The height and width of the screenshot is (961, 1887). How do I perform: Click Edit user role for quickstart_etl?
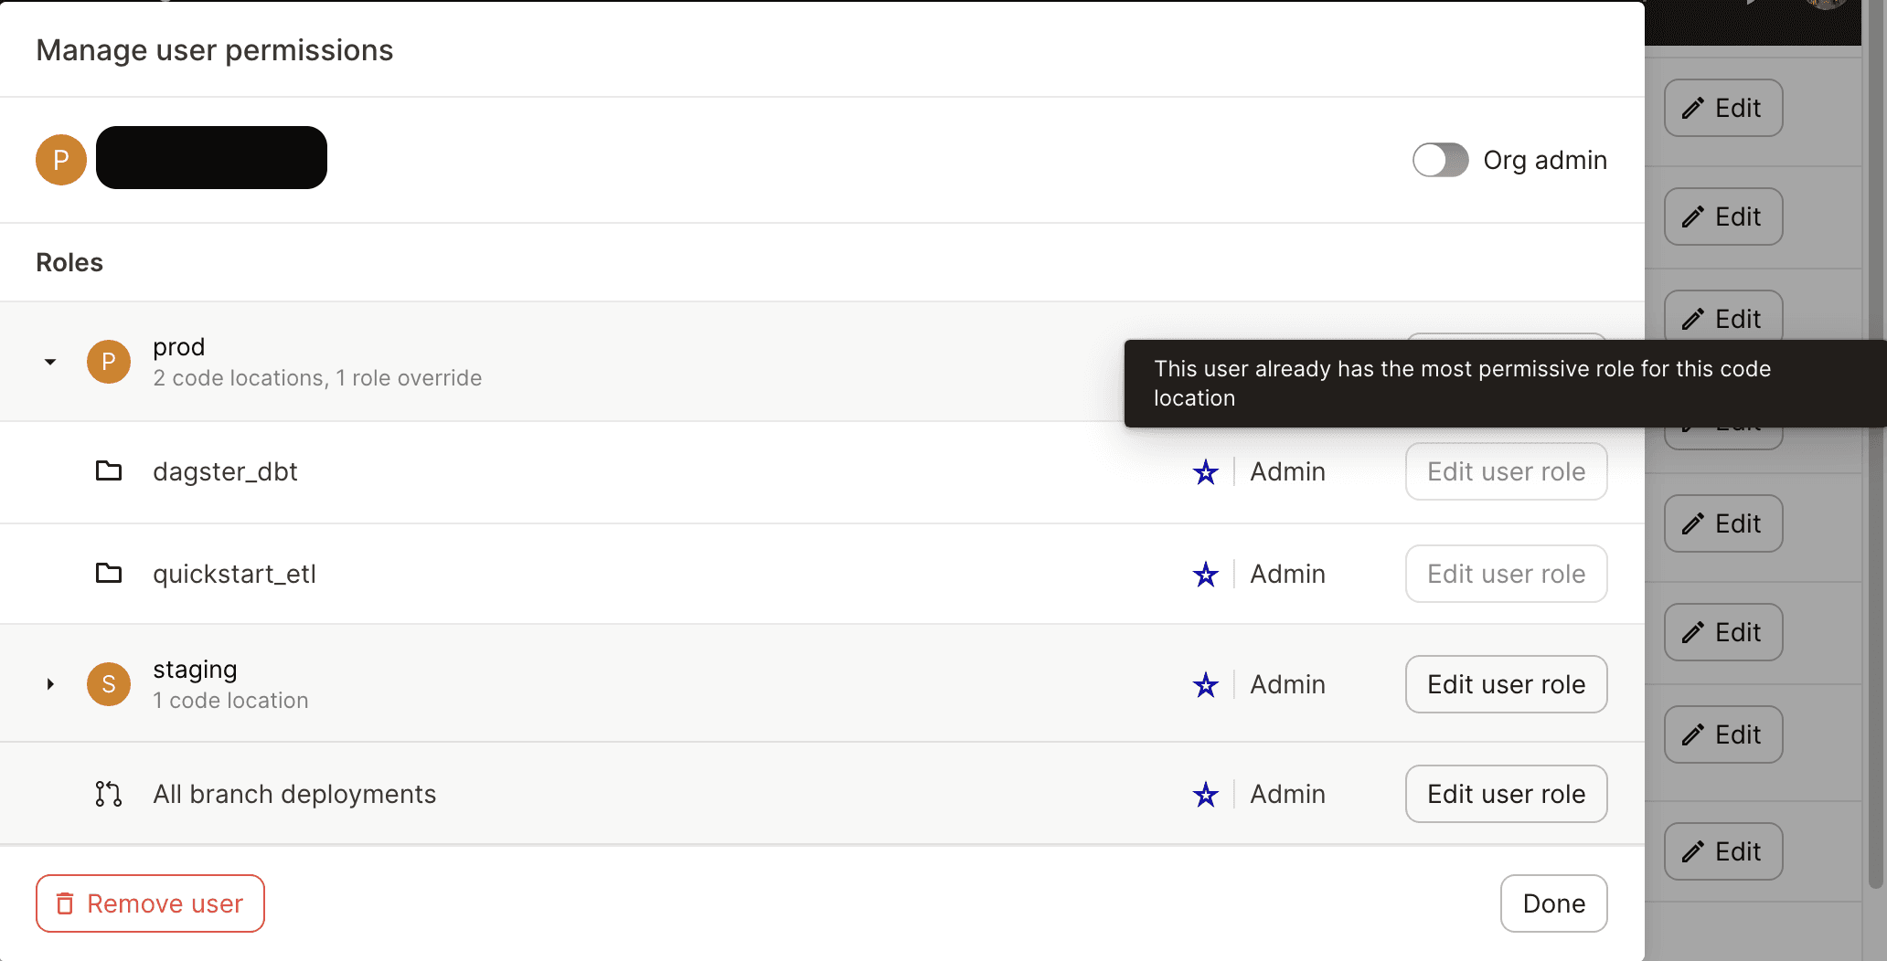(x=1507, y=574)
